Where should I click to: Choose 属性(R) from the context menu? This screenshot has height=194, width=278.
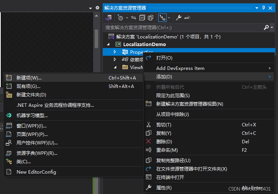[x=208, y=188]
